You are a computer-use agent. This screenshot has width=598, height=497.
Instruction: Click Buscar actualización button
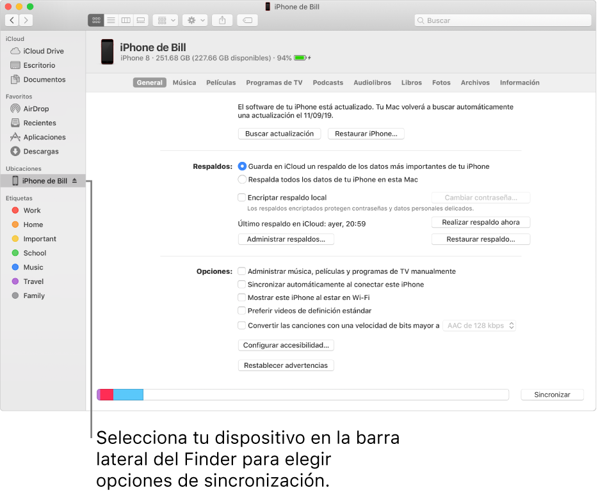[x=280, y=134]
